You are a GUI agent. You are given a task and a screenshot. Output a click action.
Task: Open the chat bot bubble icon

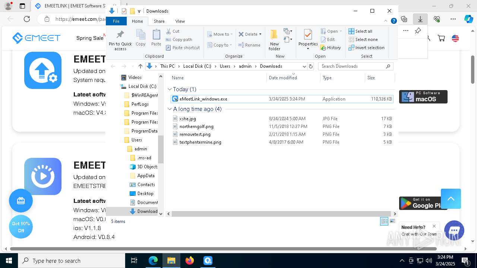click(x=454, y=230)
